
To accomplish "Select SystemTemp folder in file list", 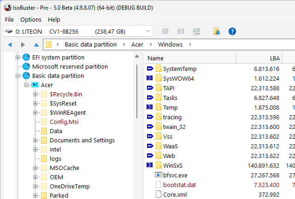I will coord(180,69).
